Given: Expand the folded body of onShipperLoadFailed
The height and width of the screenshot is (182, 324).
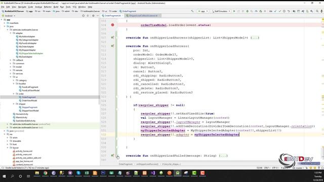Looking at the screenshot, I should (223, 156).
